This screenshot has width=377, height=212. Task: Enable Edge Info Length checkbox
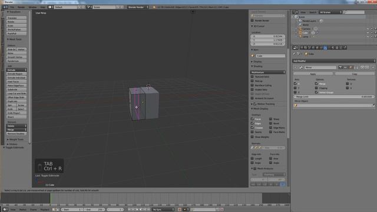[x=252, y=158]
